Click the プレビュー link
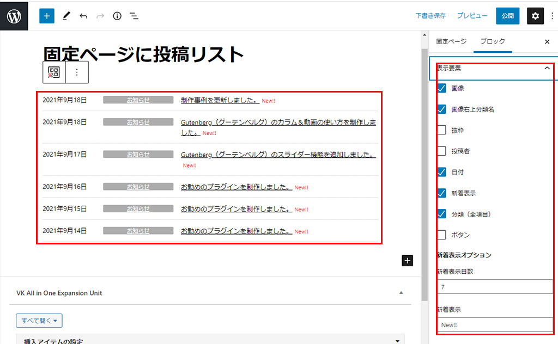 472,16
